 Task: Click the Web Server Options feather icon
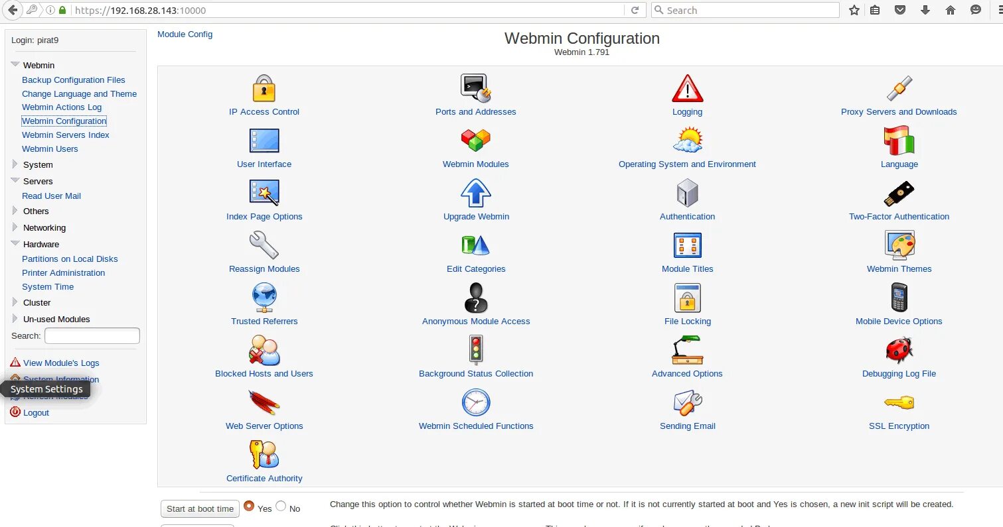(x=264, y=402)
